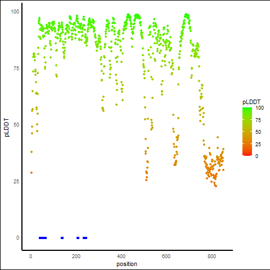270x270 pixels.
Task: Click the legend label 25
Action: 258,144
